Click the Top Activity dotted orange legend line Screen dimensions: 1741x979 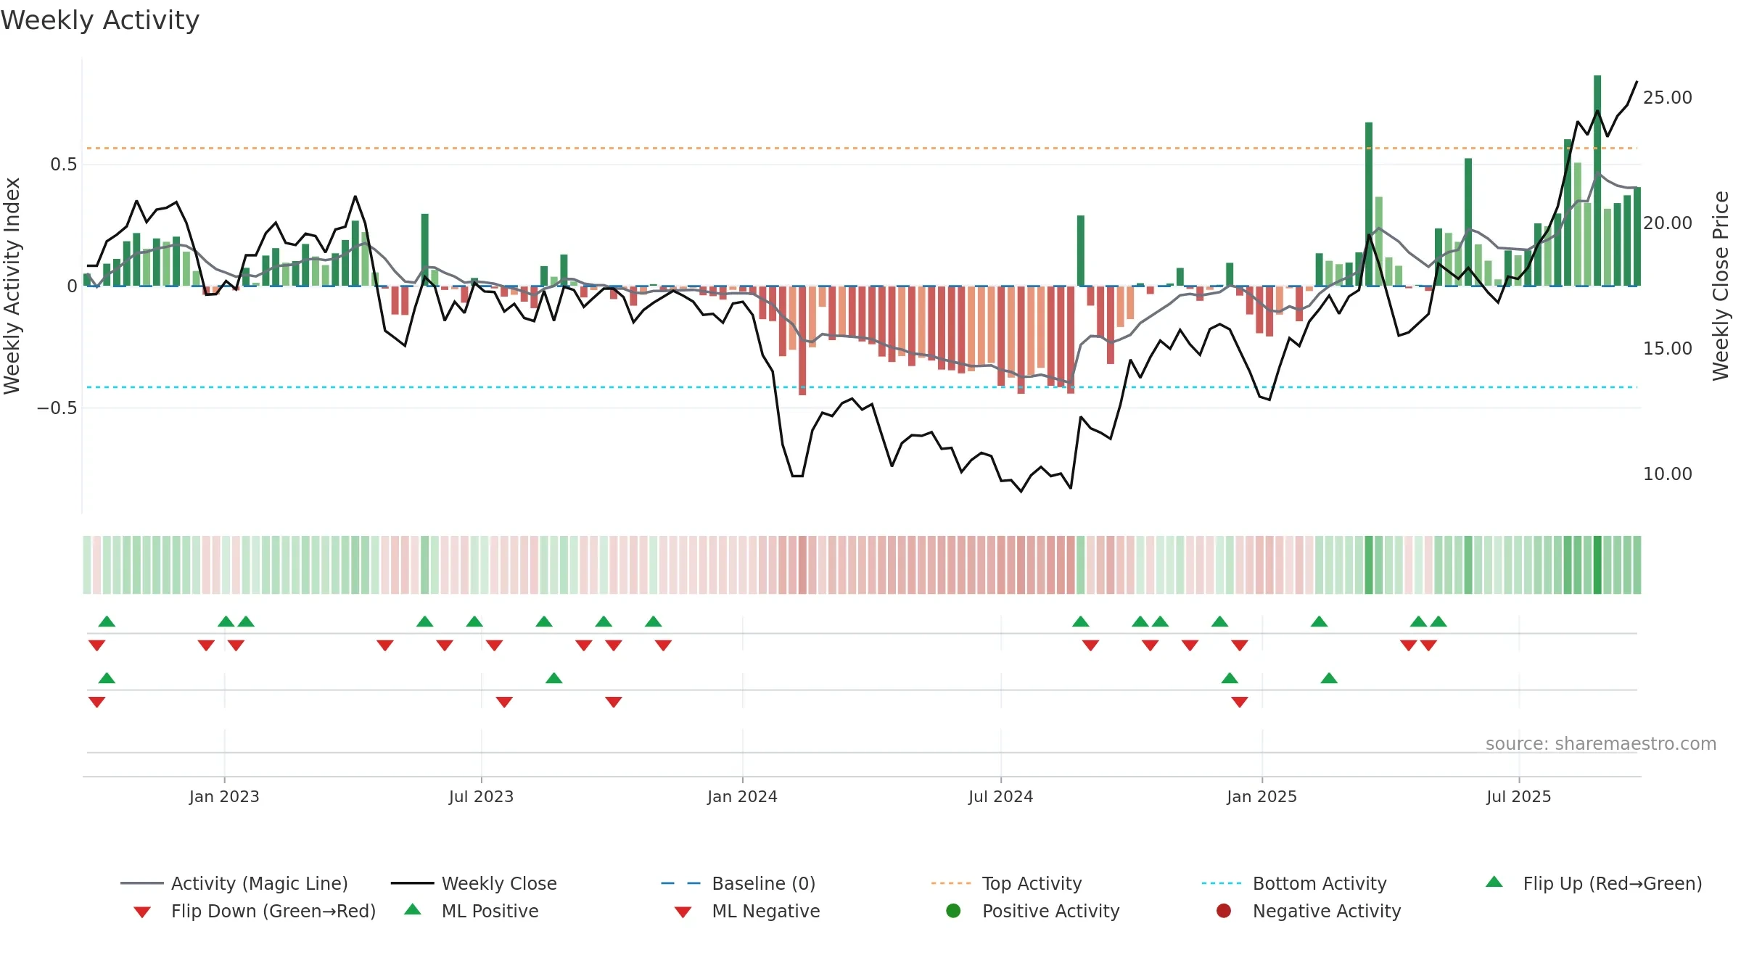951,883
